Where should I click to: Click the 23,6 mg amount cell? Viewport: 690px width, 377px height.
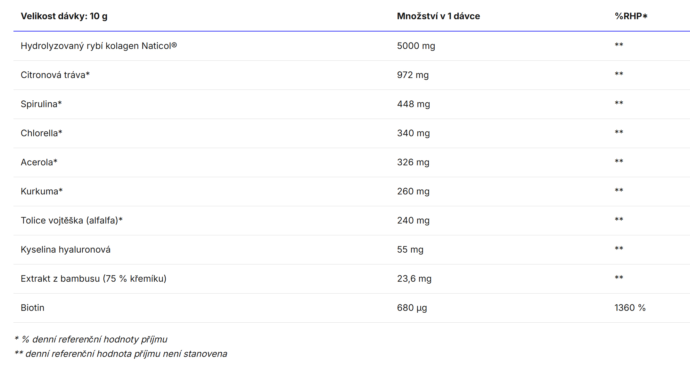(x=414, y=279)
